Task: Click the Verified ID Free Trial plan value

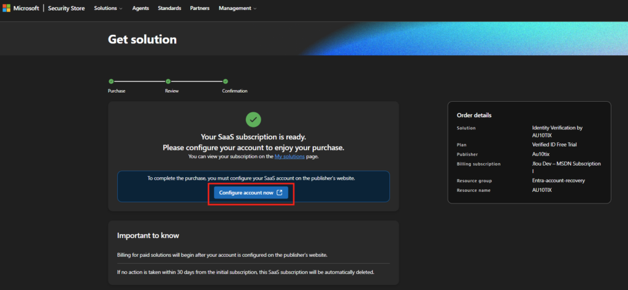Action: 555,145
